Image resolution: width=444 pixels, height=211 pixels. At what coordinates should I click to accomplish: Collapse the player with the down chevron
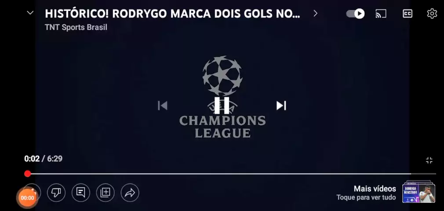pyautogui.click(x=30, y=13)
